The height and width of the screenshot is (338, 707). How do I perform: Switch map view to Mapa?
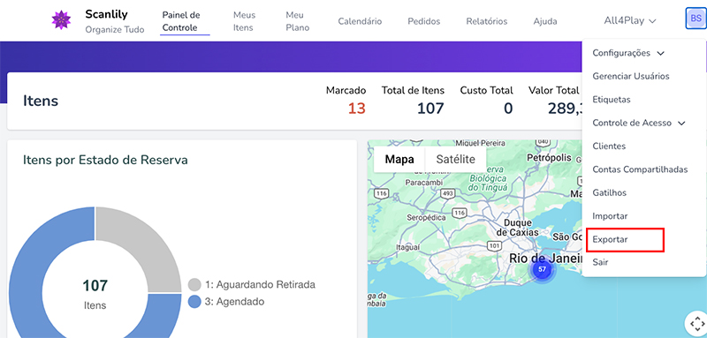[x=399, y=160]
